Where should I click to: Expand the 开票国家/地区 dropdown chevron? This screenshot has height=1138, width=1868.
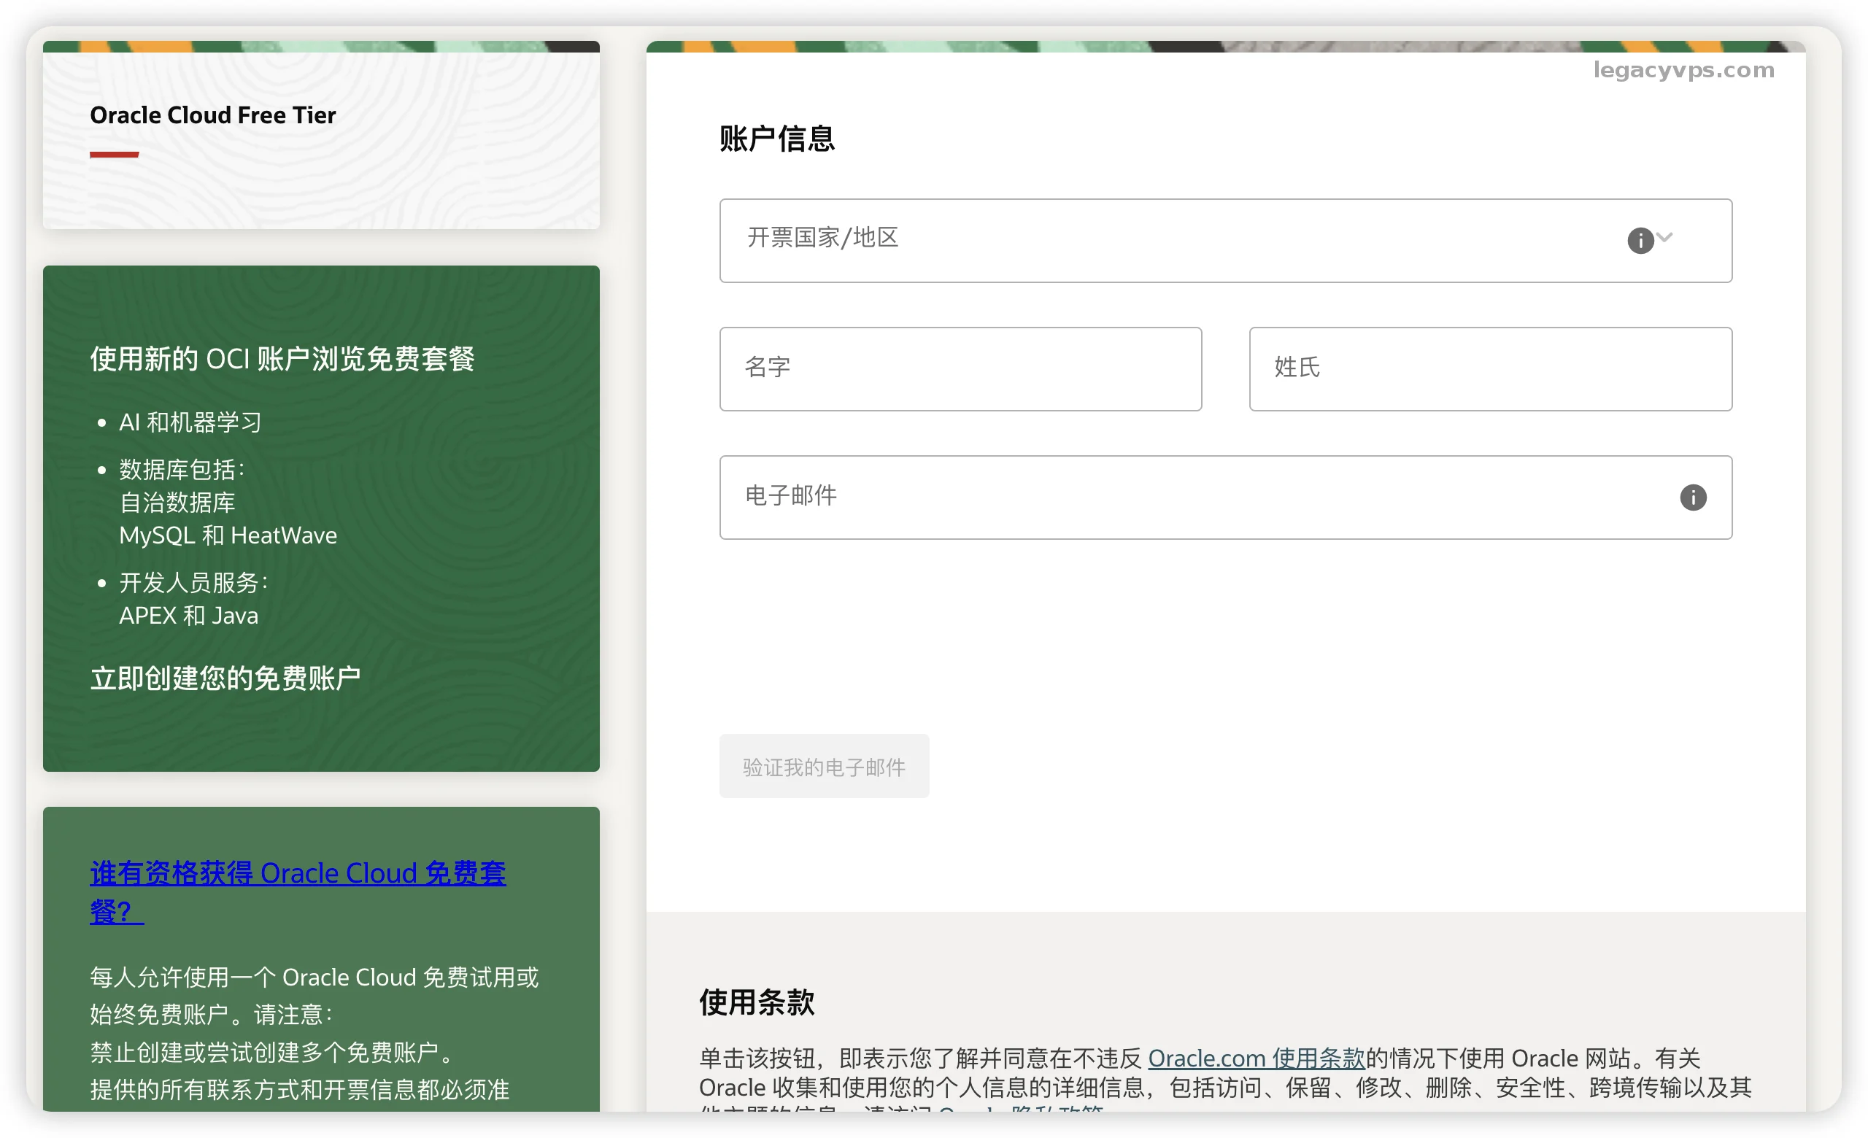[1664, 237]
